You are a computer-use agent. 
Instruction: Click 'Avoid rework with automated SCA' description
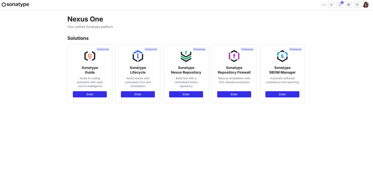[138, 82]
